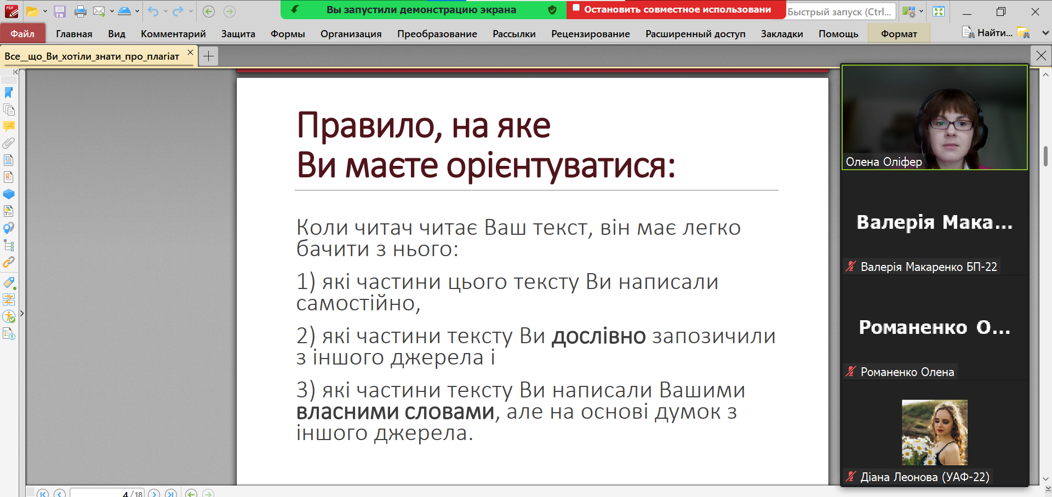
Task: Jump to the first page
Action: [43, 493]
